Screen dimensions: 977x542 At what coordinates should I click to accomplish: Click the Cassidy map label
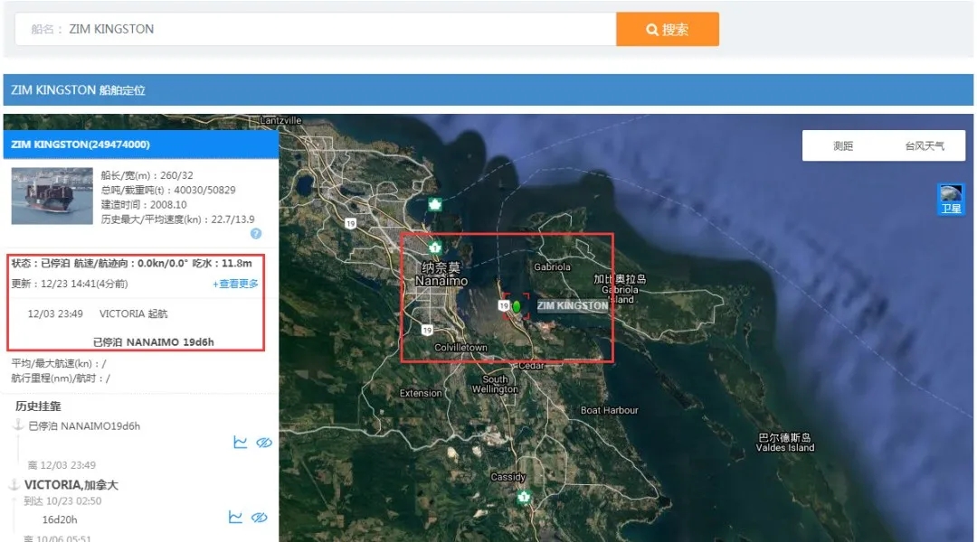coord(508,477)
